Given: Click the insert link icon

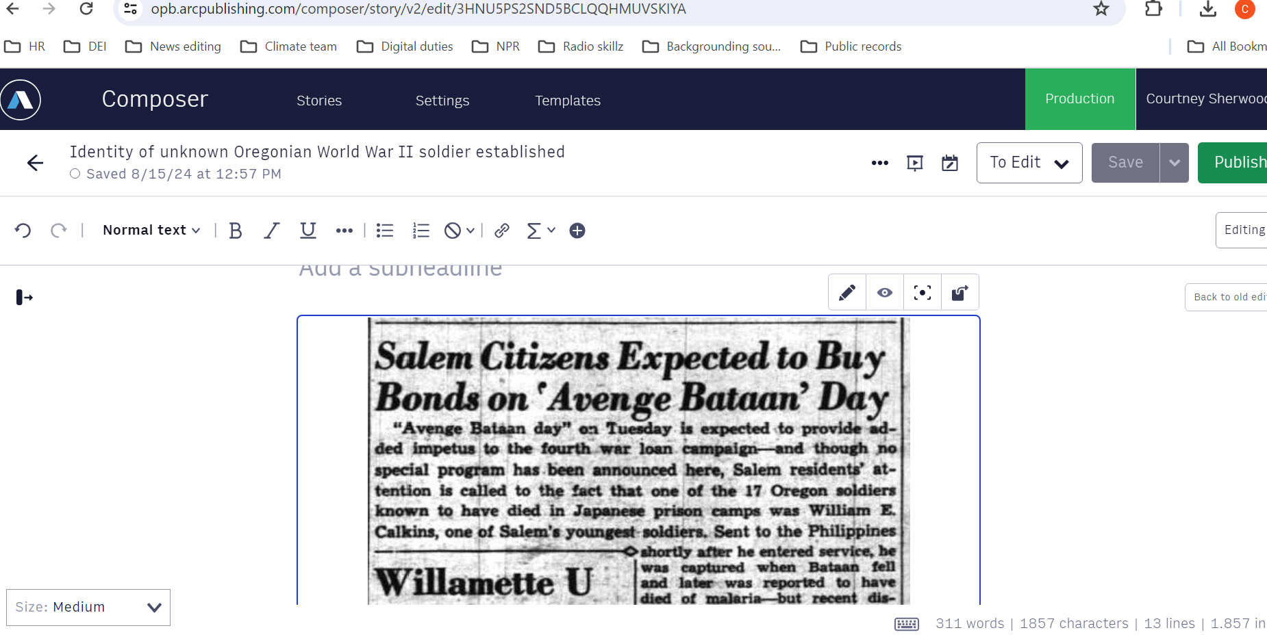Looking at the screenshot, I should point(502,231).
